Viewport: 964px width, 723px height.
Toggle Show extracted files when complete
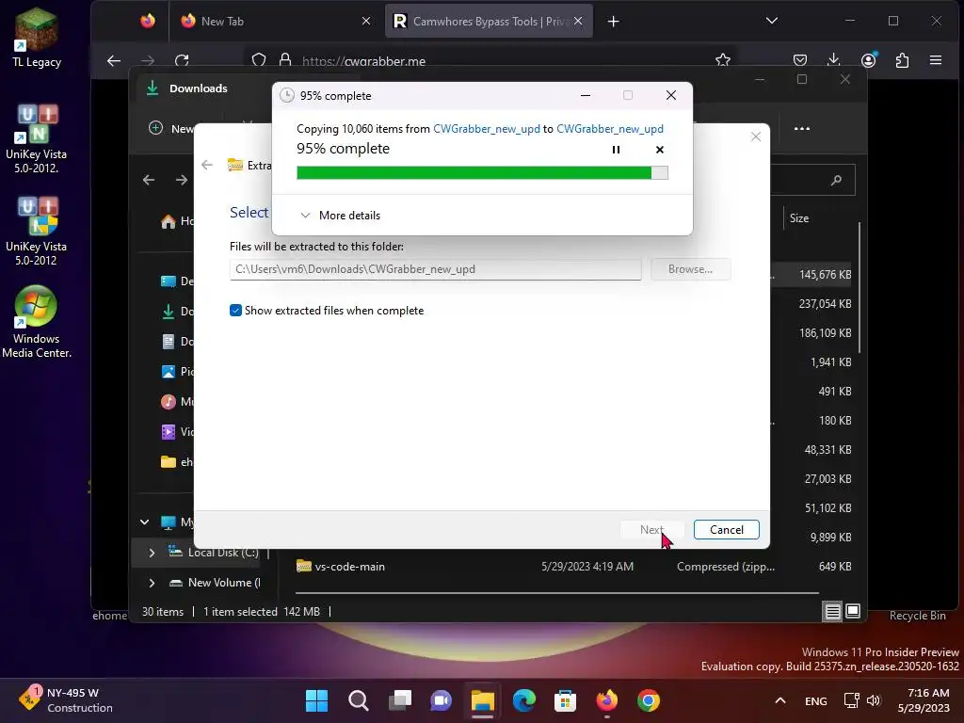235,311
